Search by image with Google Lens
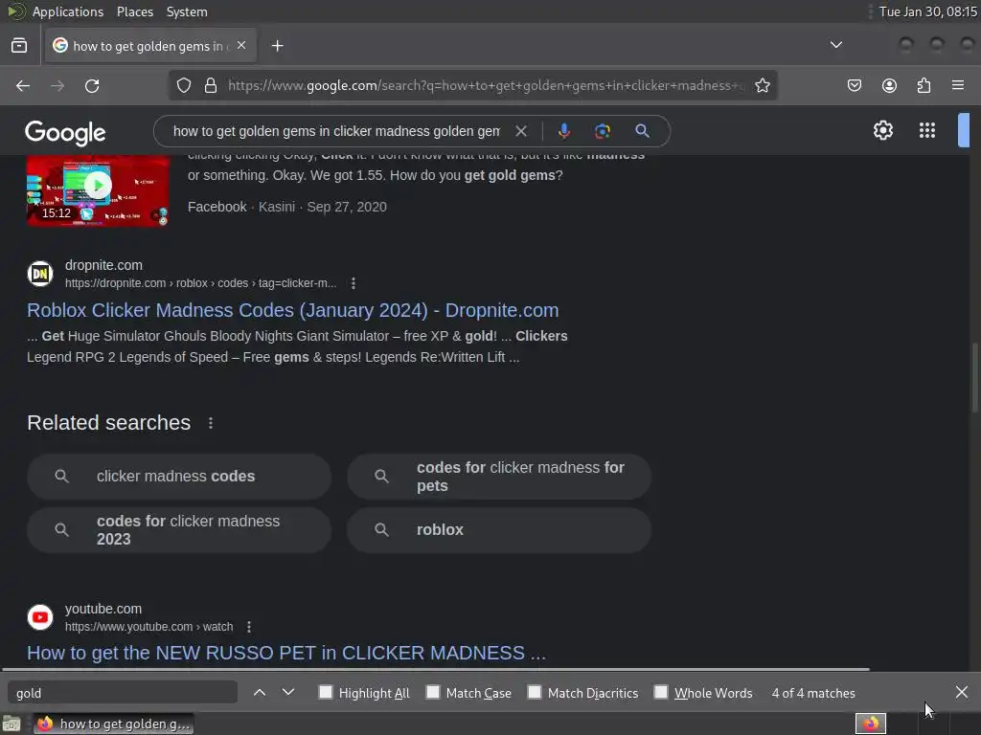Viewport: 981px width, 735px height. coord(602,131)
